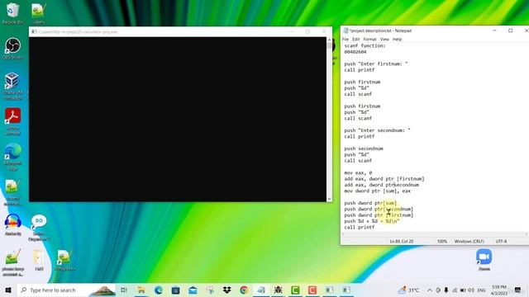This screenshot has height=297, width=529.
Task: Open Dropbox from the taskbar
Action: (227, 290)
